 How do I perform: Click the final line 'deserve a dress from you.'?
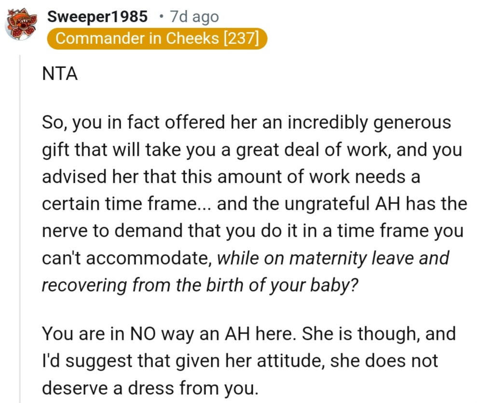tap(150, 388)
